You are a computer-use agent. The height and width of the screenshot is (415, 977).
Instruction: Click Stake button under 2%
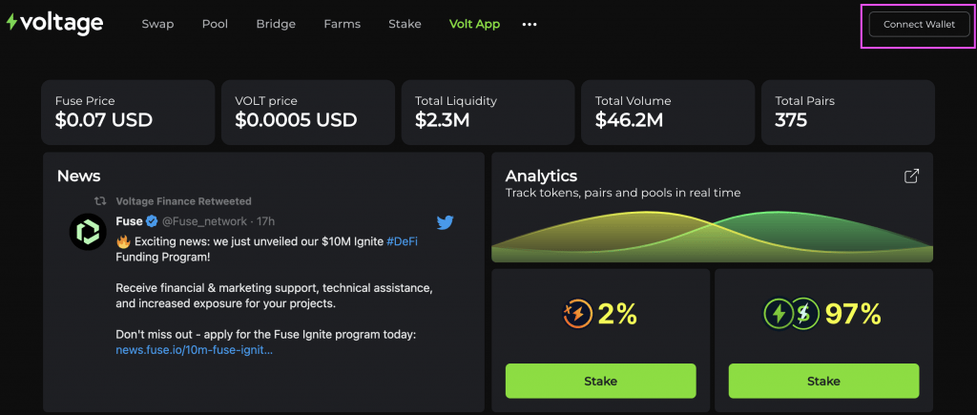coord(601,381)
